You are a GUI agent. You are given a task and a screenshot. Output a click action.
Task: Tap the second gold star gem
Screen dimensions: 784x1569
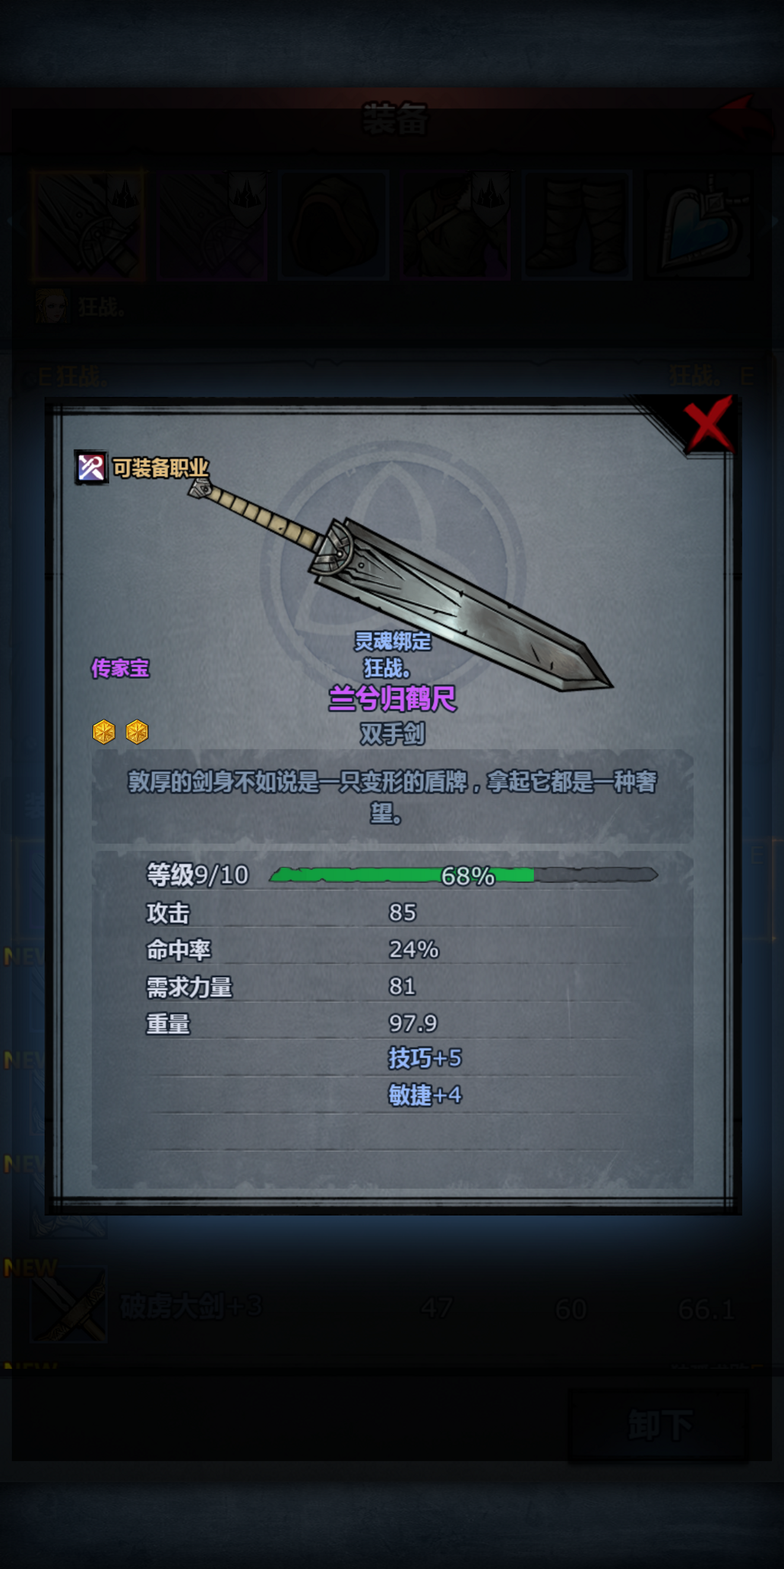click(x=137, y=732)
